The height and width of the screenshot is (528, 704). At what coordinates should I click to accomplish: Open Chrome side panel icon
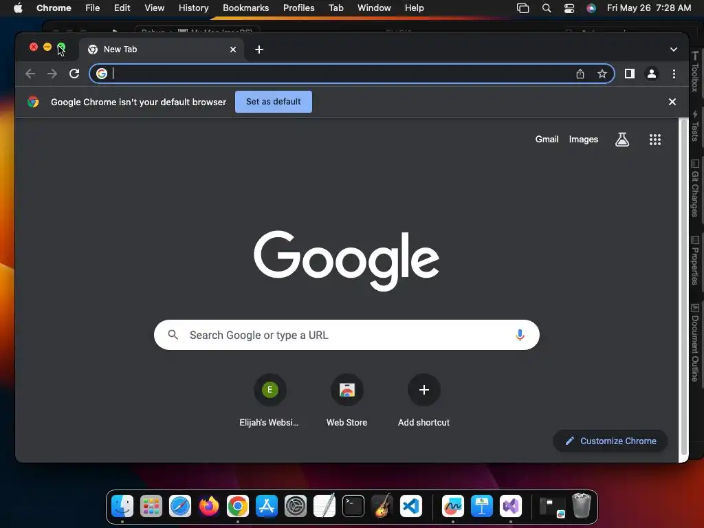pos(630,74)
